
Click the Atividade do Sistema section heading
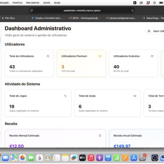22,84
